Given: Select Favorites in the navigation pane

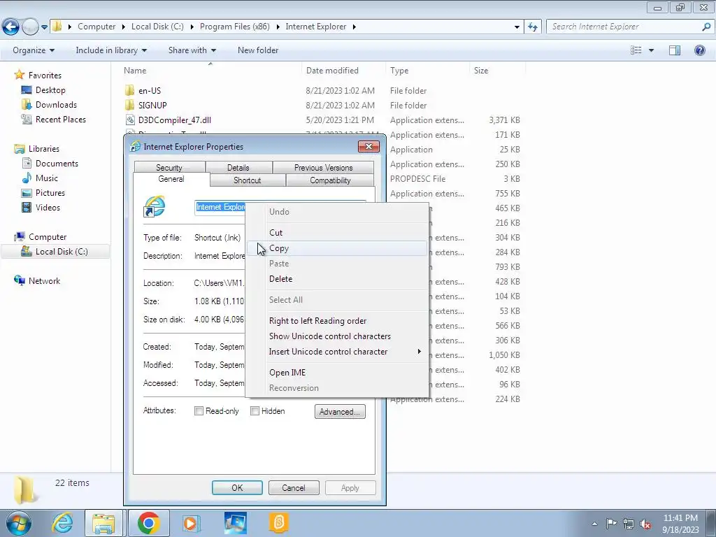Looking at the screenshot, I should (x=45, y=76).
